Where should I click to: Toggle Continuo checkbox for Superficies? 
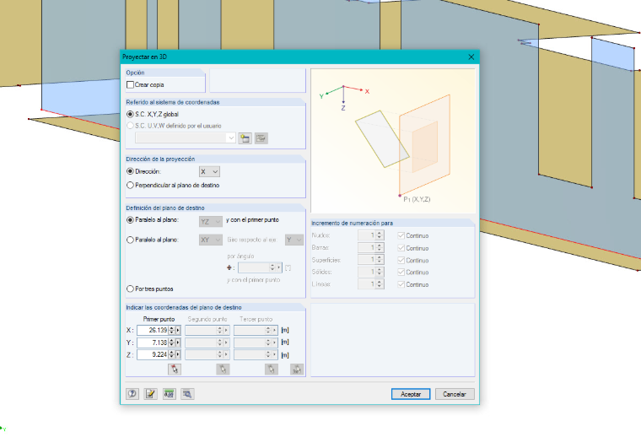pos(401,260)
